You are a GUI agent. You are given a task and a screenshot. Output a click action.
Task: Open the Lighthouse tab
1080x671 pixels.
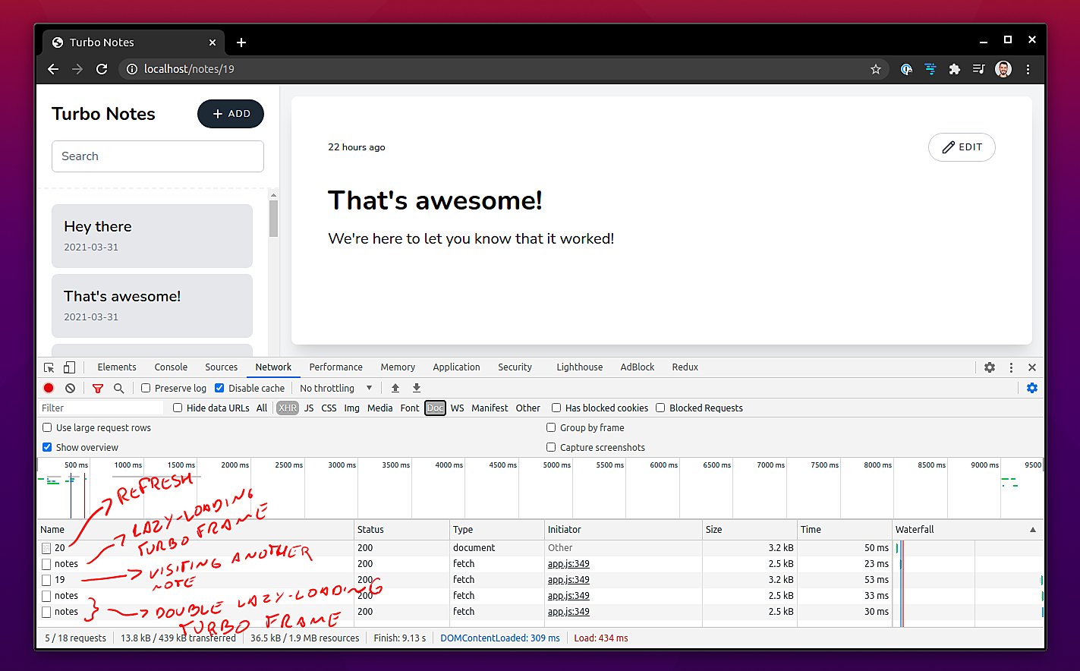[580, 367]
